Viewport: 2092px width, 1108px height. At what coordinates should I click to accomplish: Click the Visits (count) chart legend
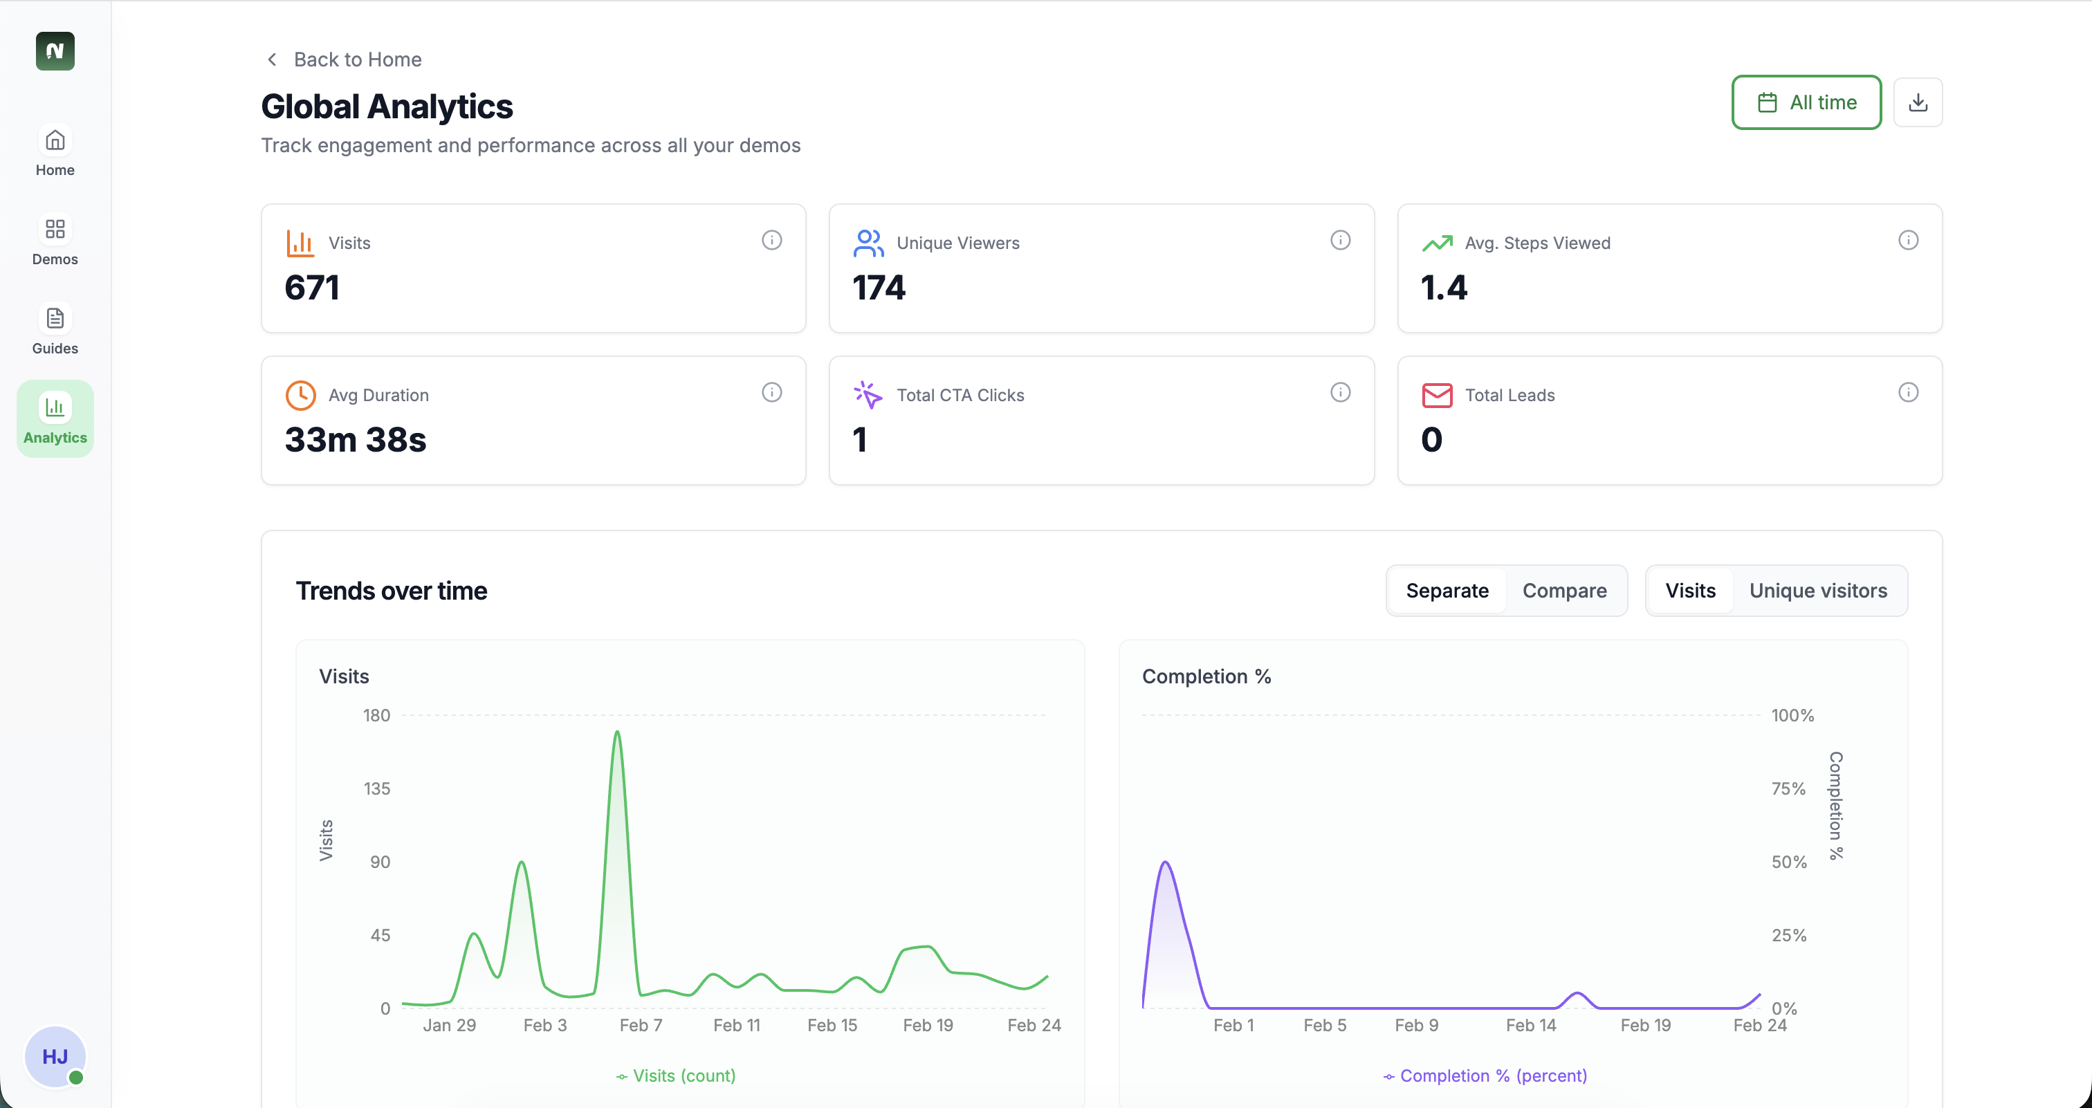(676, 1075)
